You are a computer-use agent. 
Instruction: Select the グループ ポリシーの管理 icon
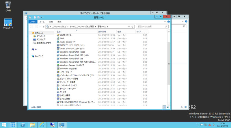[58, 79]
